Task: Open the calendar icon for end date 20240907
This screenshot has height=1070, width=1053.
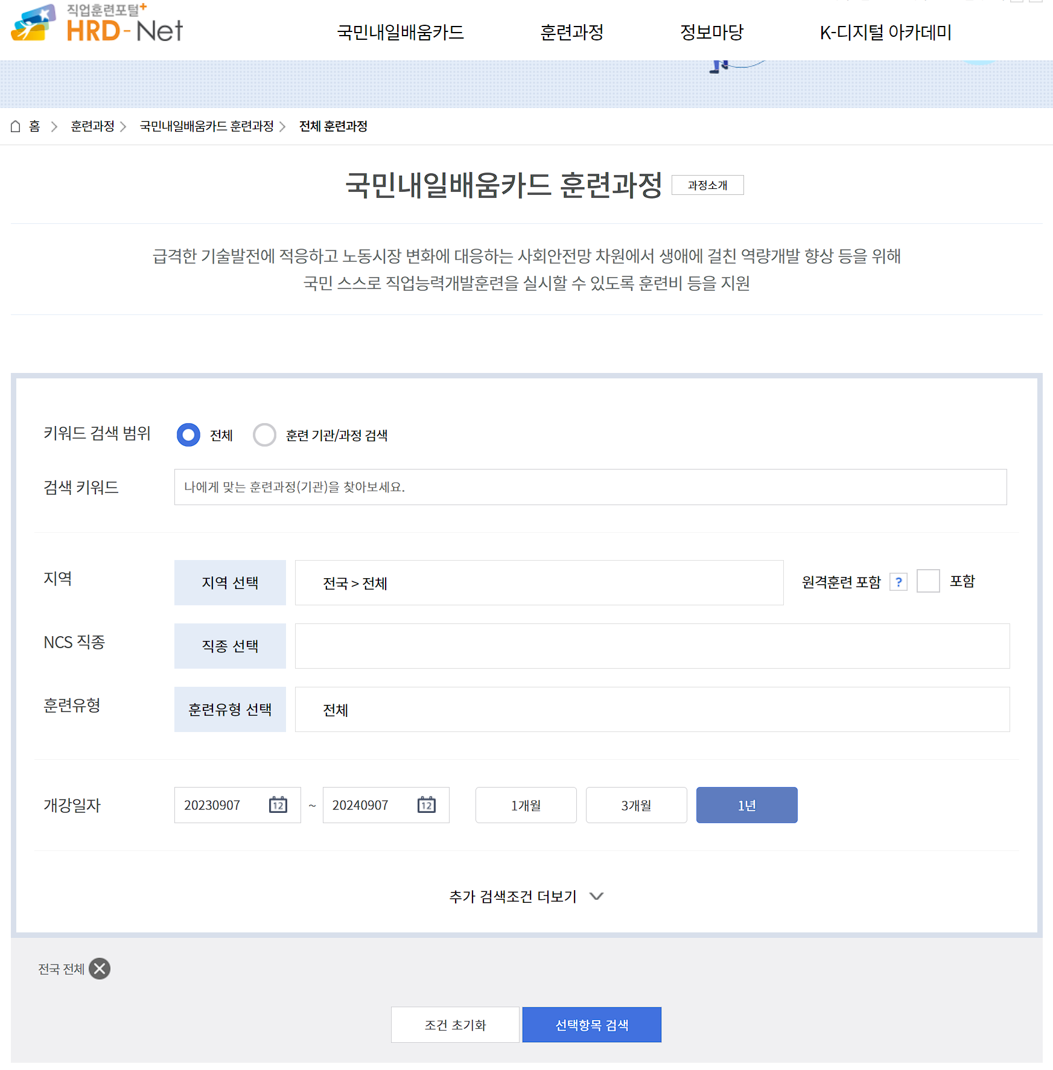Action: point(426,804)
